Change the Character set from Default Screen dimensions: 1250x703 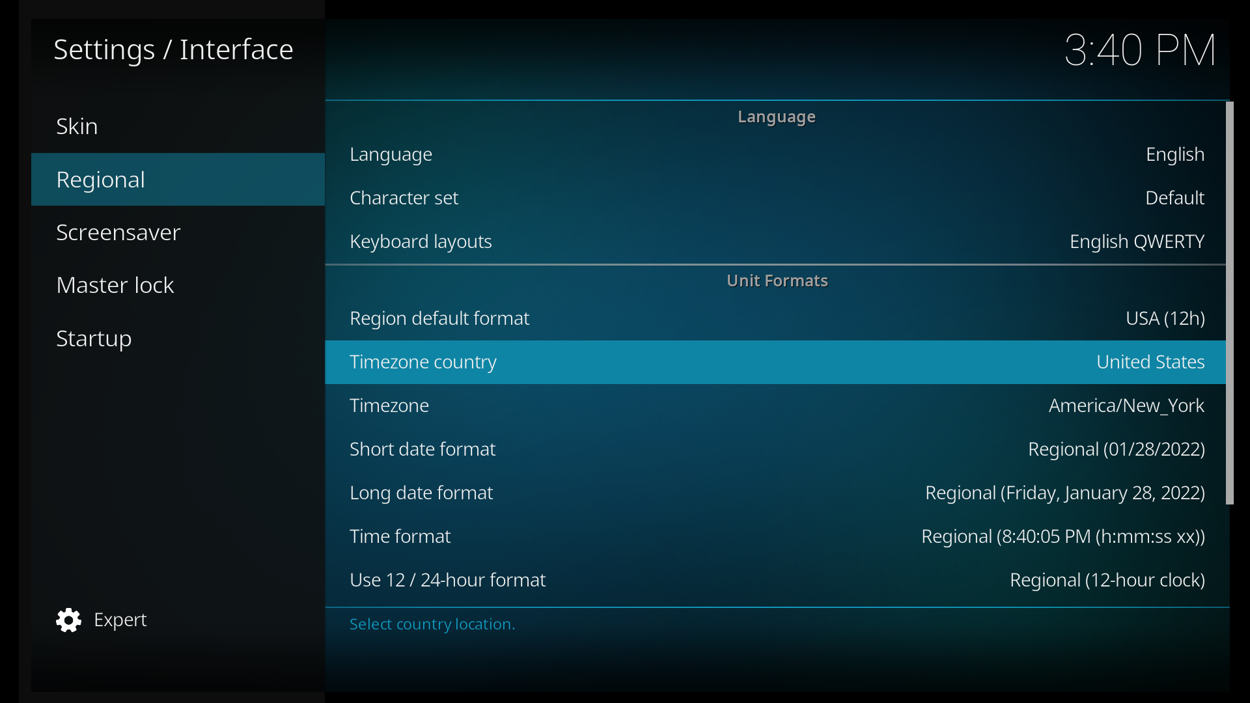pyautogui.click(x=776, y=197)
